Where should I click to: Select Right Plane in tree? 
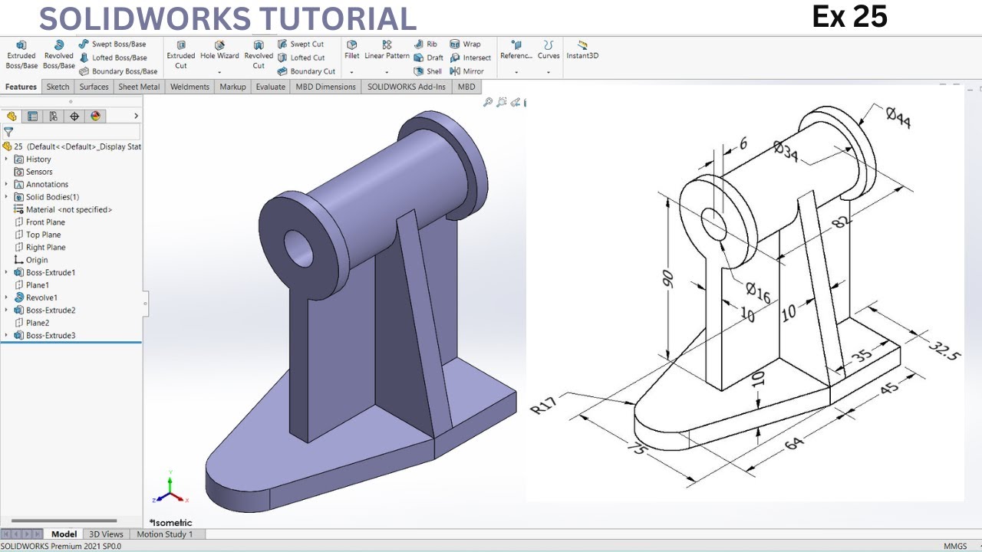[x=40, y=248]
